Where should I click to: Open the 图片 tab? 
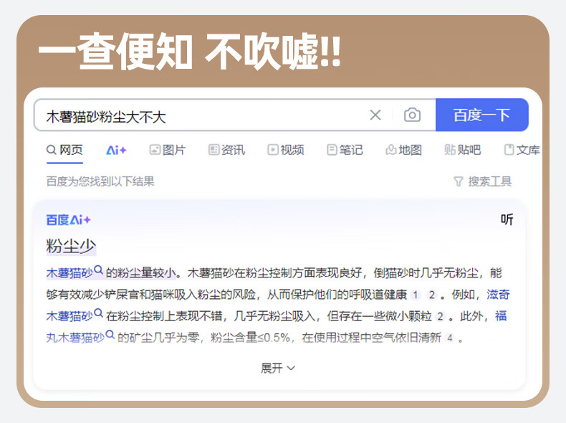pos(168,150)
